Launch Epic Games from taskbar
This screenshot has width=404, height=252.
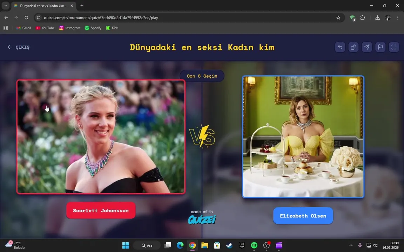[x=242, y=245]
